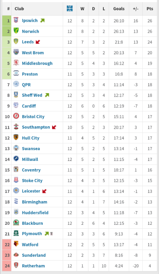Click the Club column header
The width and height of the screenshot is (159, 274).
point(19,9)
